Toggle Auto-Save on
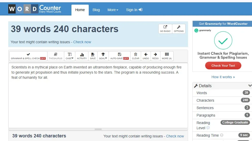 [119, 56]
